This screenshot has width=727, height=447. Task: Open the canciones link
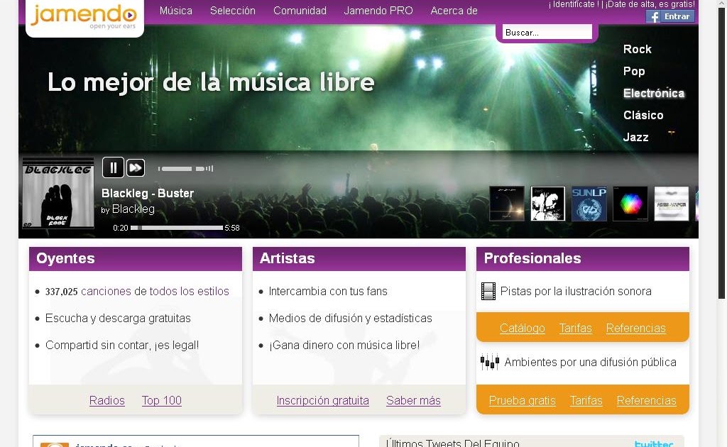point(106,292)
